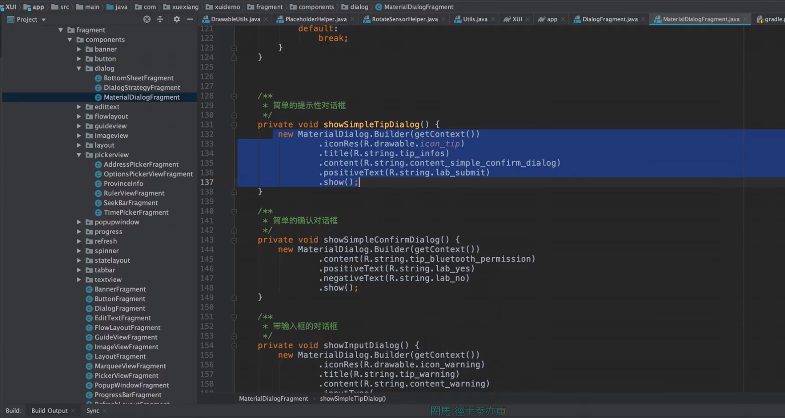Click showSimpleConfirmDialog method name

point(382,239)
